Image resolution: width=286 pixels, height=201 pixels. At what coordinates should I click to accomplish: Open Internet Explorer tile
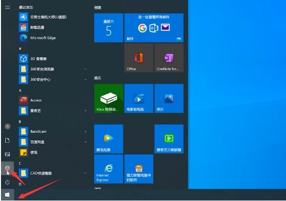click(109, 169)
